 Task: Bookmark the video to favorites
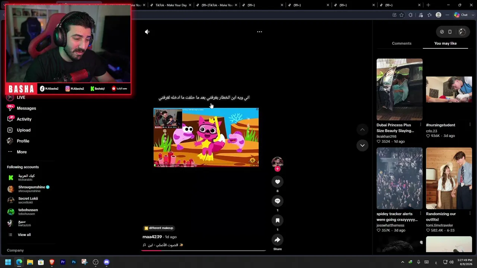click(277, 220)
